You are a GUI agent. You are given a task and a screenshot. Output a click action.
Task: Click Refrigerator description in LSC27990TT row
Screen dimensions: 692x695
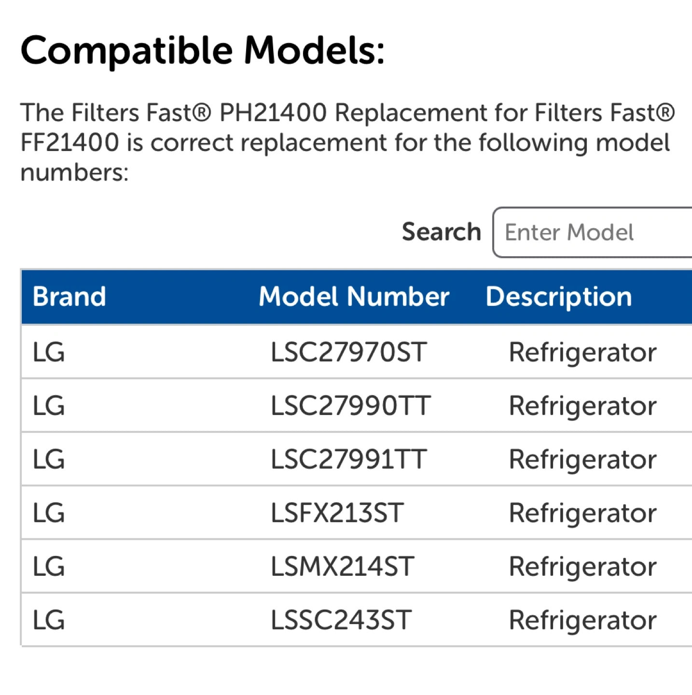click(582, 405)
